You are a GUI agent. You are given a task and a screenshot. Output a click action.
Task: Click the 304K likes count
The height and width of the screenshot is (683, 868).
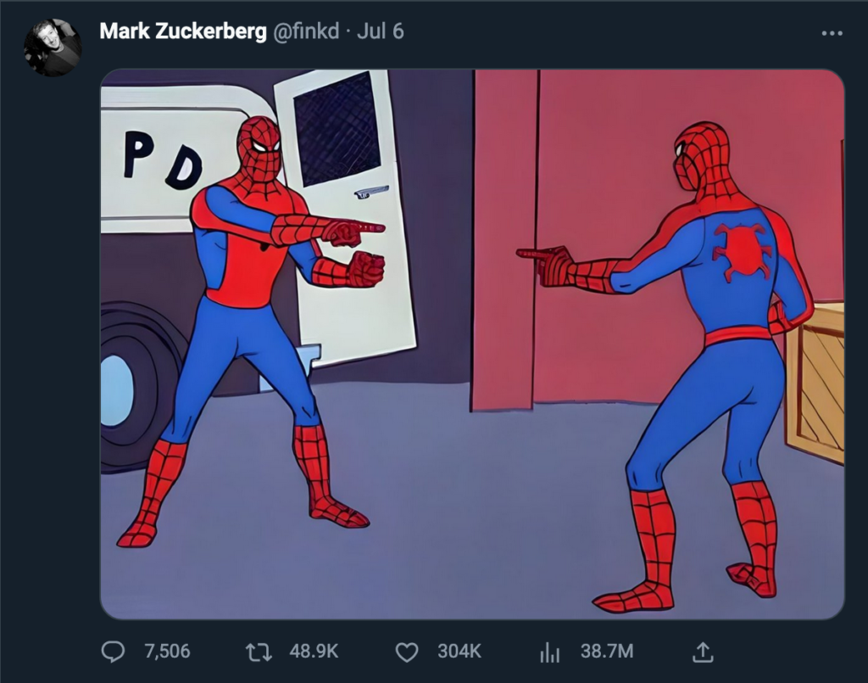(459, 651)
